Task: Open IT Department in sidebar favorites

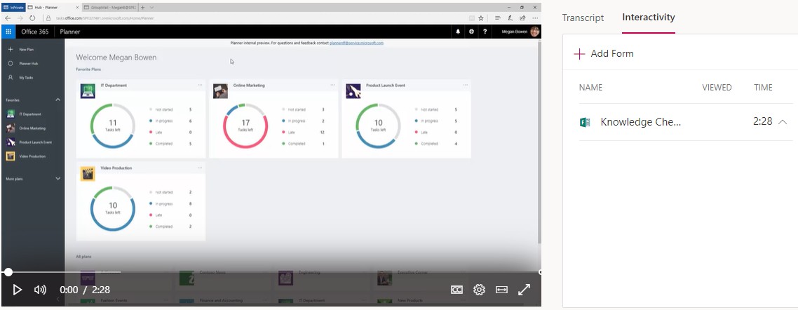Action: pyautogui.click(x=24, y=114)
